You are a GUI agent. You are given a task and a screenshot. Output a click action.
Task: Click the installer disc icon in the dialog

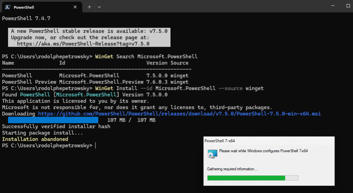pos(212,154)
